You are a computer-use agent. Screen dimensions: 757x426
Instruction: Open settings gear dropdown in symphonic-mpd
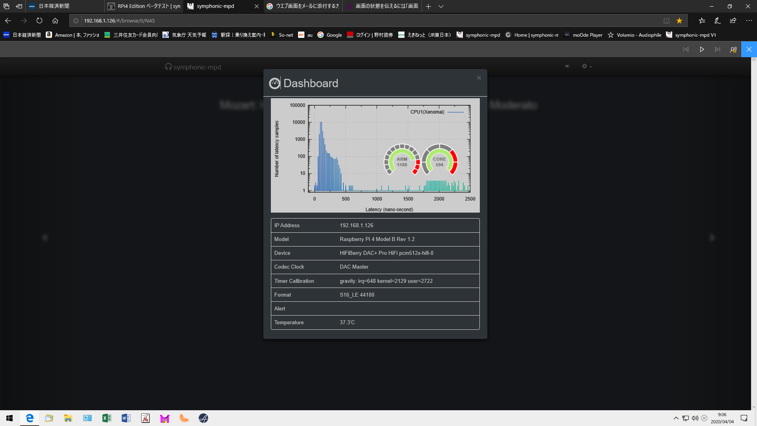tap(587, 66)
